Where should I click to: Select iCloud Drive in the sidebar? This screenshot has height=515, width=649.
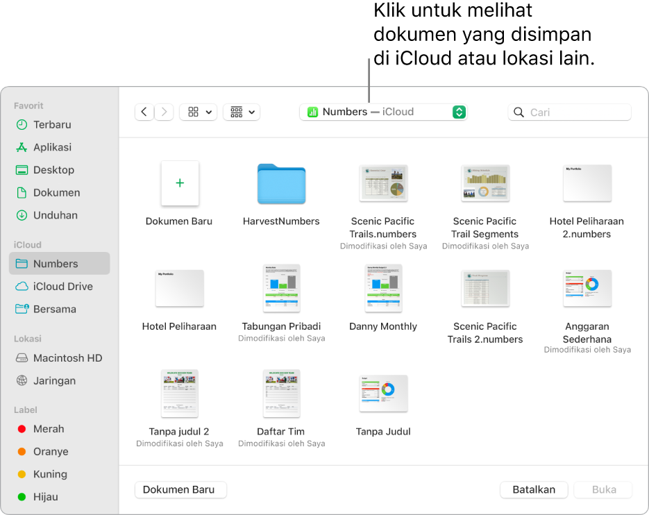click(62, 287)
